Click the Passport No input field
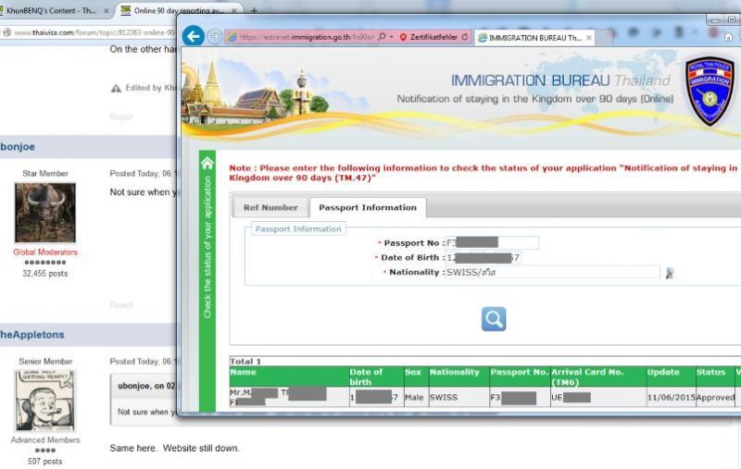Viewport: 741px width, 469px height. click(492, 242)
